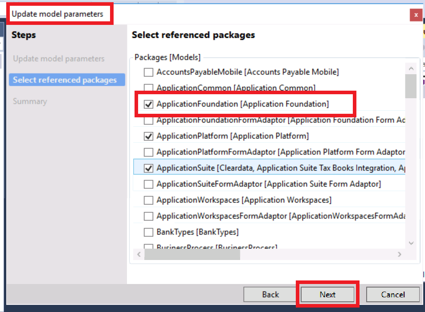This screenshot has width=425, height=312.
Task: Click the Next button
Action: tap(327, 294)
